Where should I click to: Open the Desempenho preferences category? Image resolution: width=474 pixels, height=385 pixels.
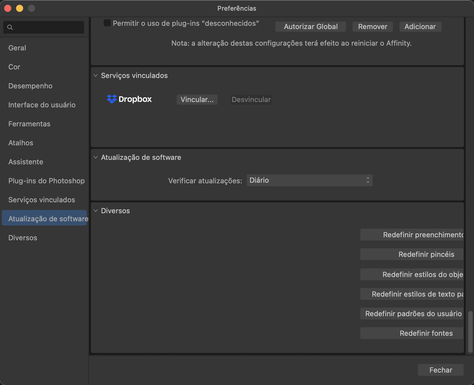click(x=30, y=86)
